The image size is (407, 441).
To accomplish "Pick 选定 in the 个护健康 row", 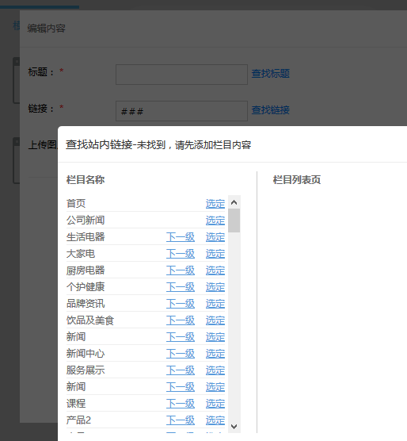I will 215,287.
